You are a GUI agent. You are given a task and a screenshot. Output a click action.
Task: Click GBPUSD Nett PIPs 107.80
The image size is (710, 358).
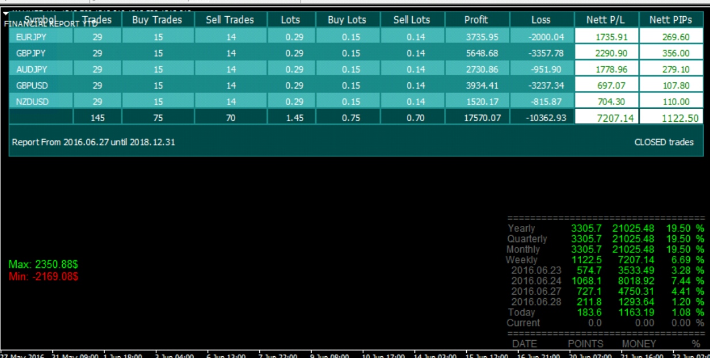pos(677,85)
